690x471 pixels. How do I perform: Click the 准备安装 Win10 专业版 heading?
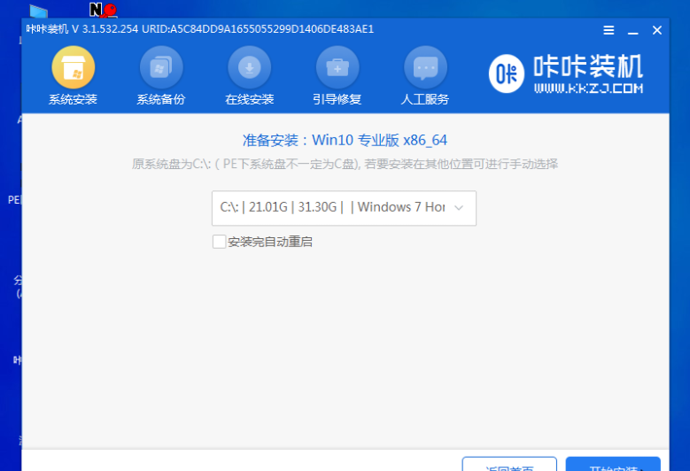point(345,141)
